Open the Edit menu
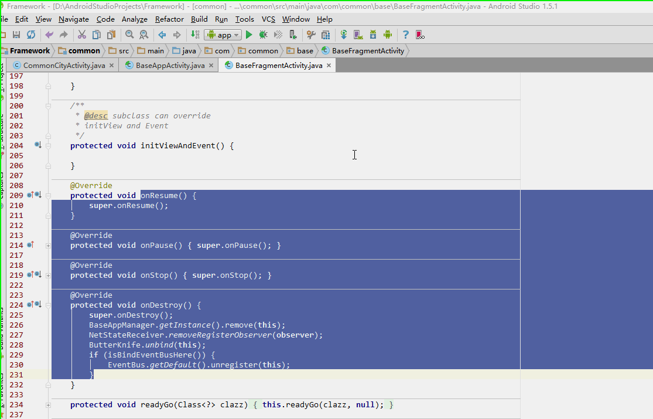This screenshot has width=653, height=419. click(x=22, y=19)
